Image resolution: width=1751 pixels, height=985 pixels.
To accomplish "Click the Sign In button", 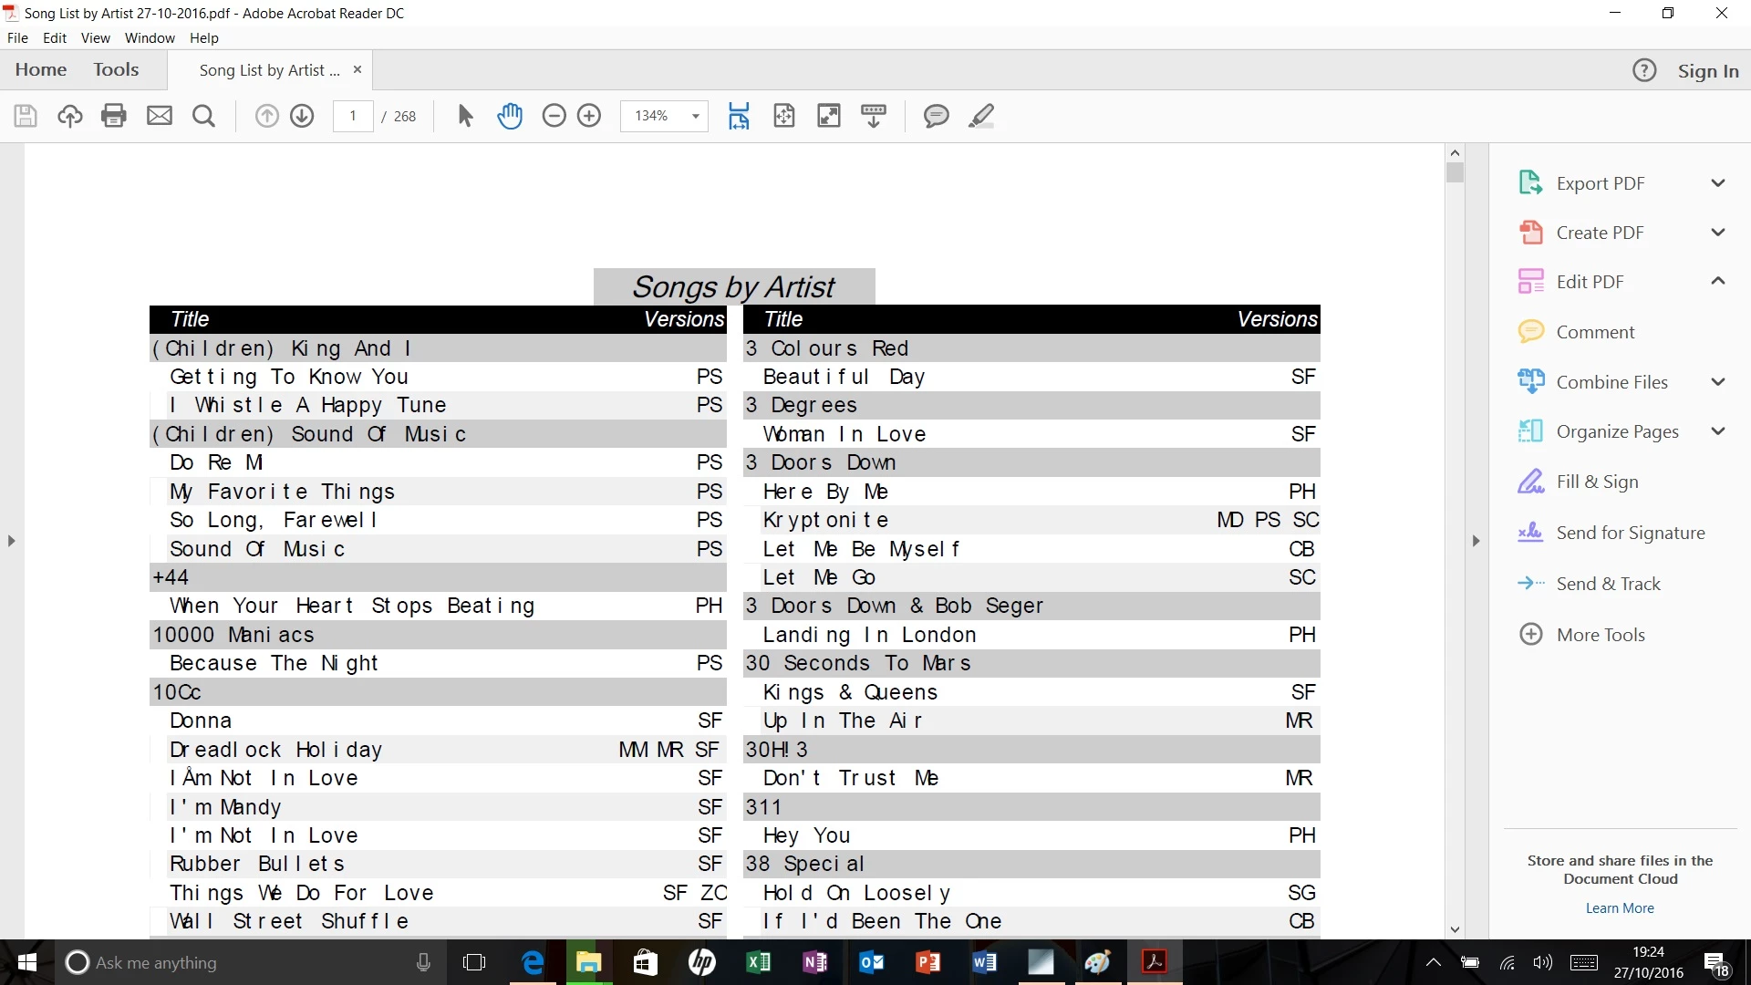I will point(1707,71).
